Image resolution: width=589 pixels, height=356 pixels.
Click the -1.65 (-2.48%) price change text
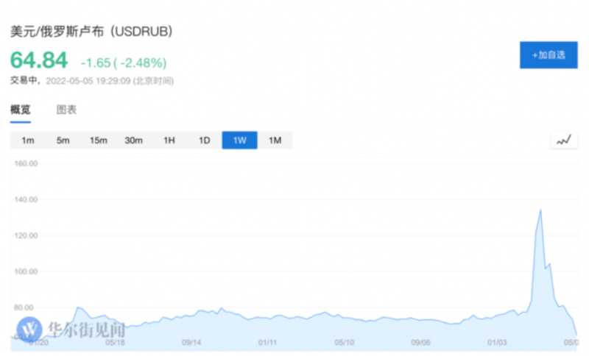point(124,62)
